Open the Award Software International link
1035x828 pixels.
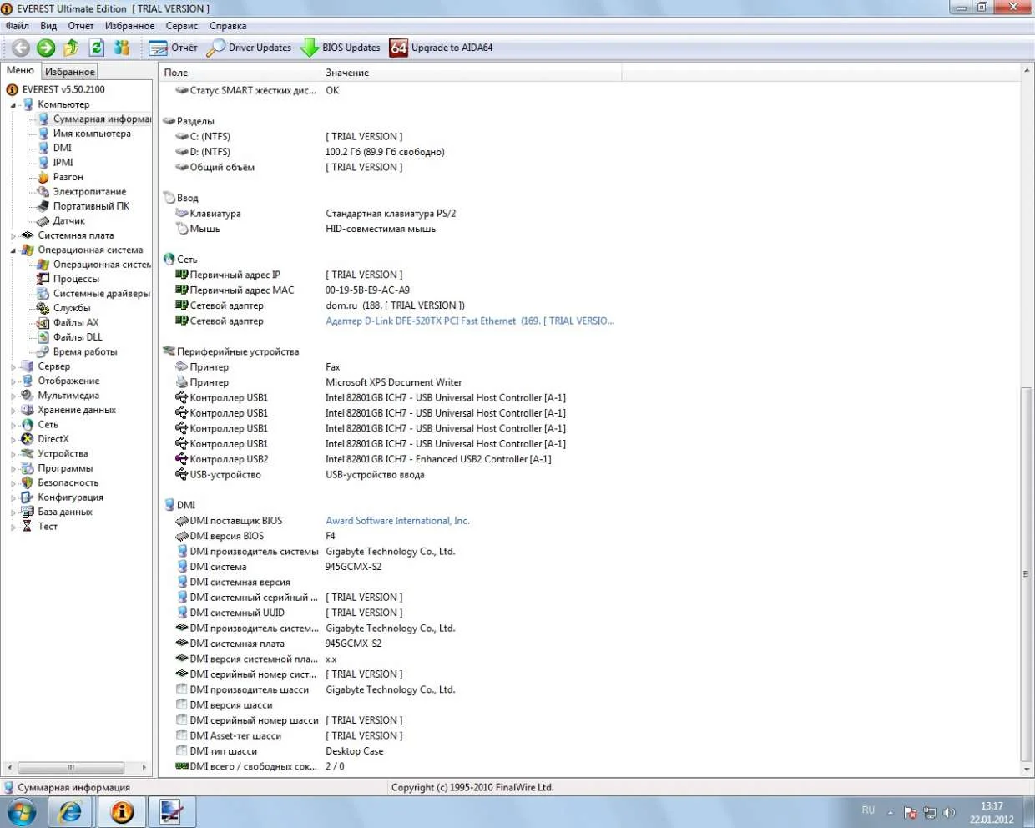(x=397, y=521)
